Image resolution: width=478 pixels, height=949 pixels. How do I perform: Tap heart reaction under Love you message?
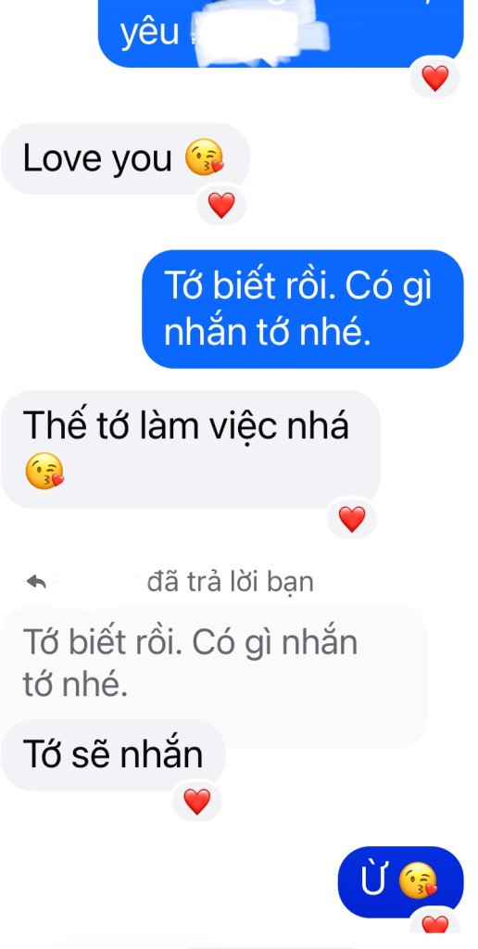(221, 205)
